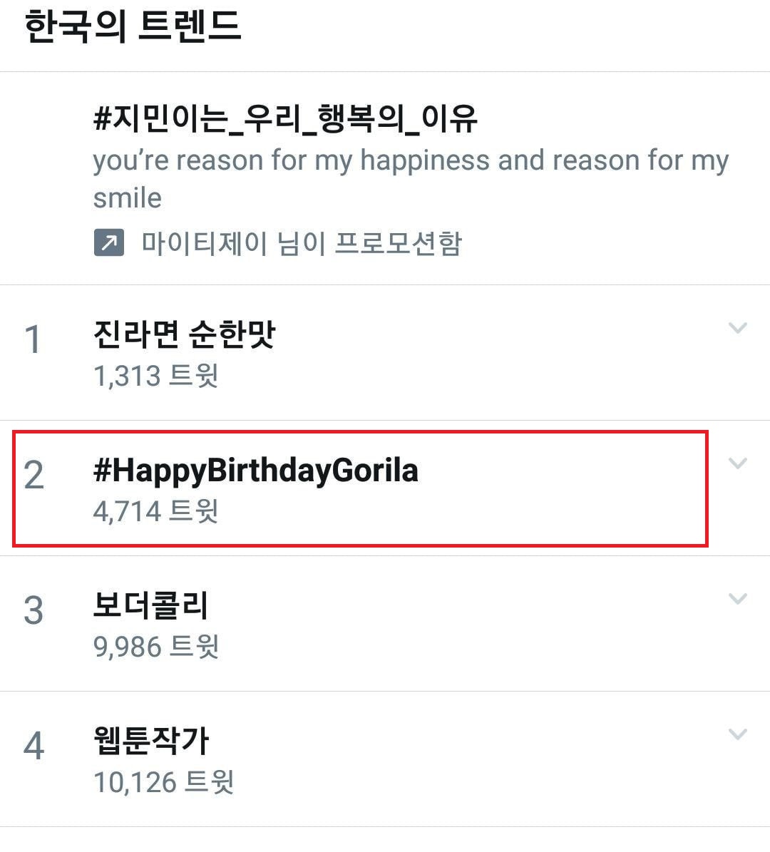Image resolution: width=770 pixels, height=852 pixels.
Task: Select rank number 1 in trends
Action: [33, 339]
